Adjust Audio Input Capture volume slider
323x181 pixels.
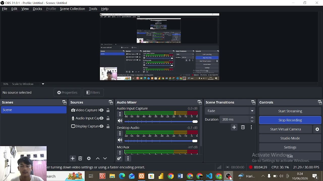pyautogui.click(x=161, y=122)
